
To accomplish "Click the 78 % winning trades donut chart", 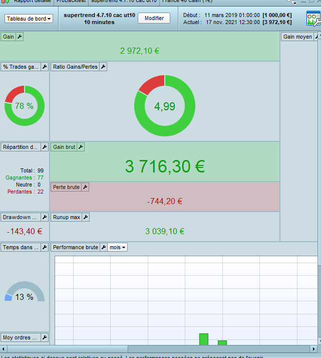I will (x=25, y=106).
